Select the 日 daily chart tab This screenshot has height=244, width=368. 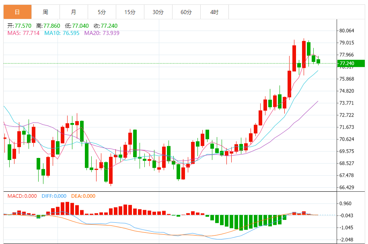coord(17,12)
